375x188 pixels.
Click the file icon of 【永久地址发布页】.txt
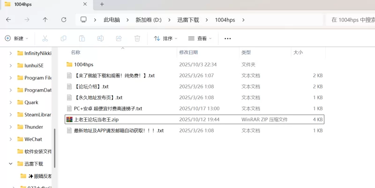pos(69,98)
